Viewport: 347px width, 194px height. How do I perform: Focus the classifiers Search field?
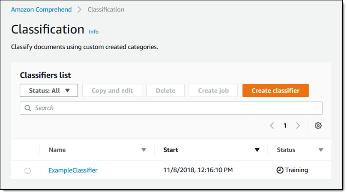tap(171, 108)
